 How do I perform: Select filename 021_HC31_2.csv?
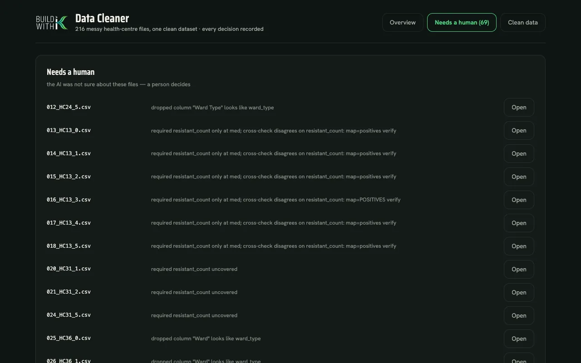coord(69,292)
